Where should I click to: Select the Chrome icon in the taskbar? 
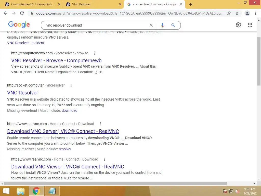click(36, 191)
